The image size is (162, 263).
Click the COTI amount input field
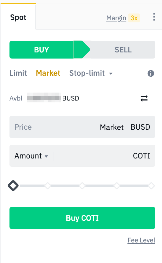click(x=93, y=156)
